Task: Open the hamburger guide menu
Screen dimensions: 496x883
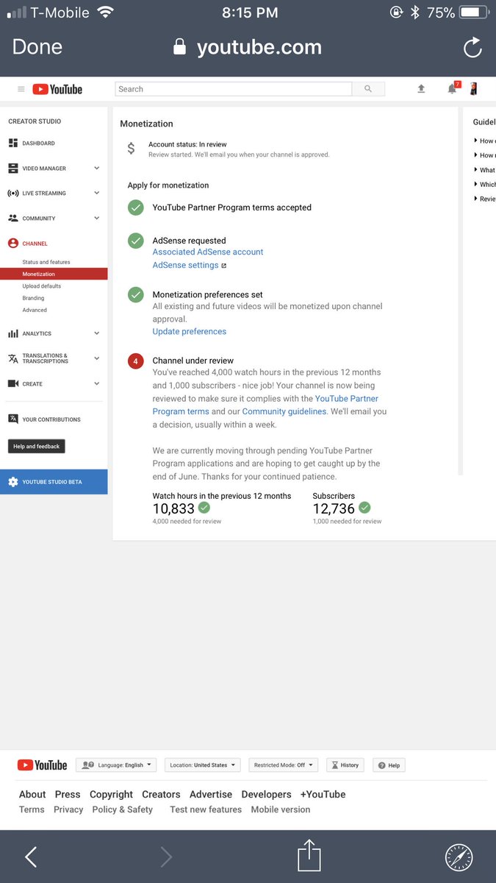Action: [21, 89]
